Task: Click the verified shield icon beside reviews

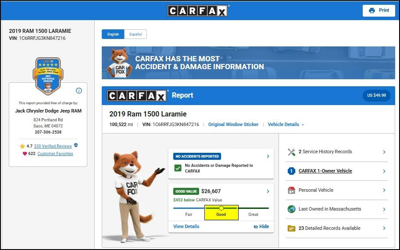Action: click(76, 145)
